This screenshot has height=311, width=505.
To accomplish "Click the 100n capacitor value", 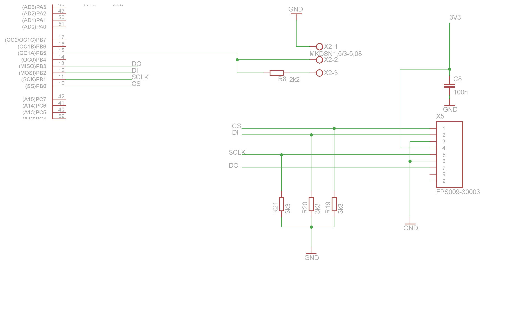I will pyautogui.click(x=461, y=92).
